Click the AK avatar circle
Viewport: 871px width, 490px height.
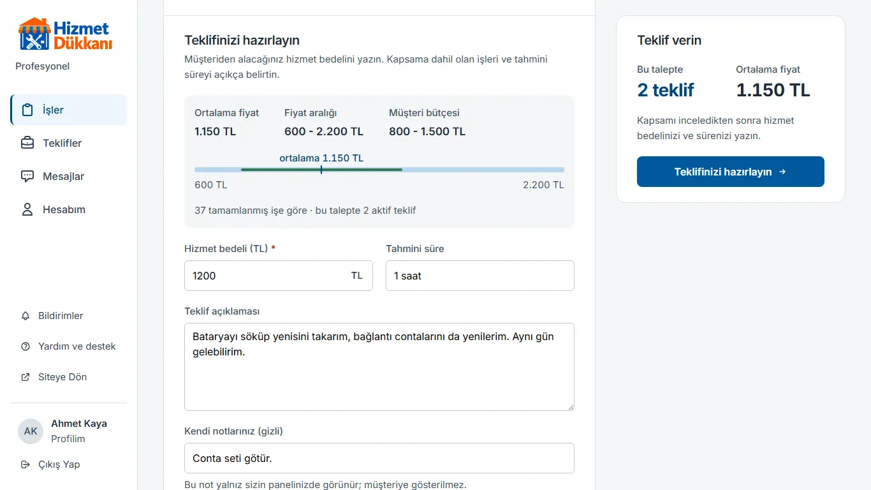pos(31,431)
